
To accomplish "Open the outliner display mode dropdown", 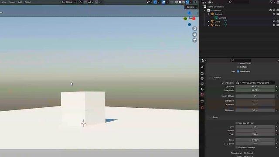I will pos(211,2).
